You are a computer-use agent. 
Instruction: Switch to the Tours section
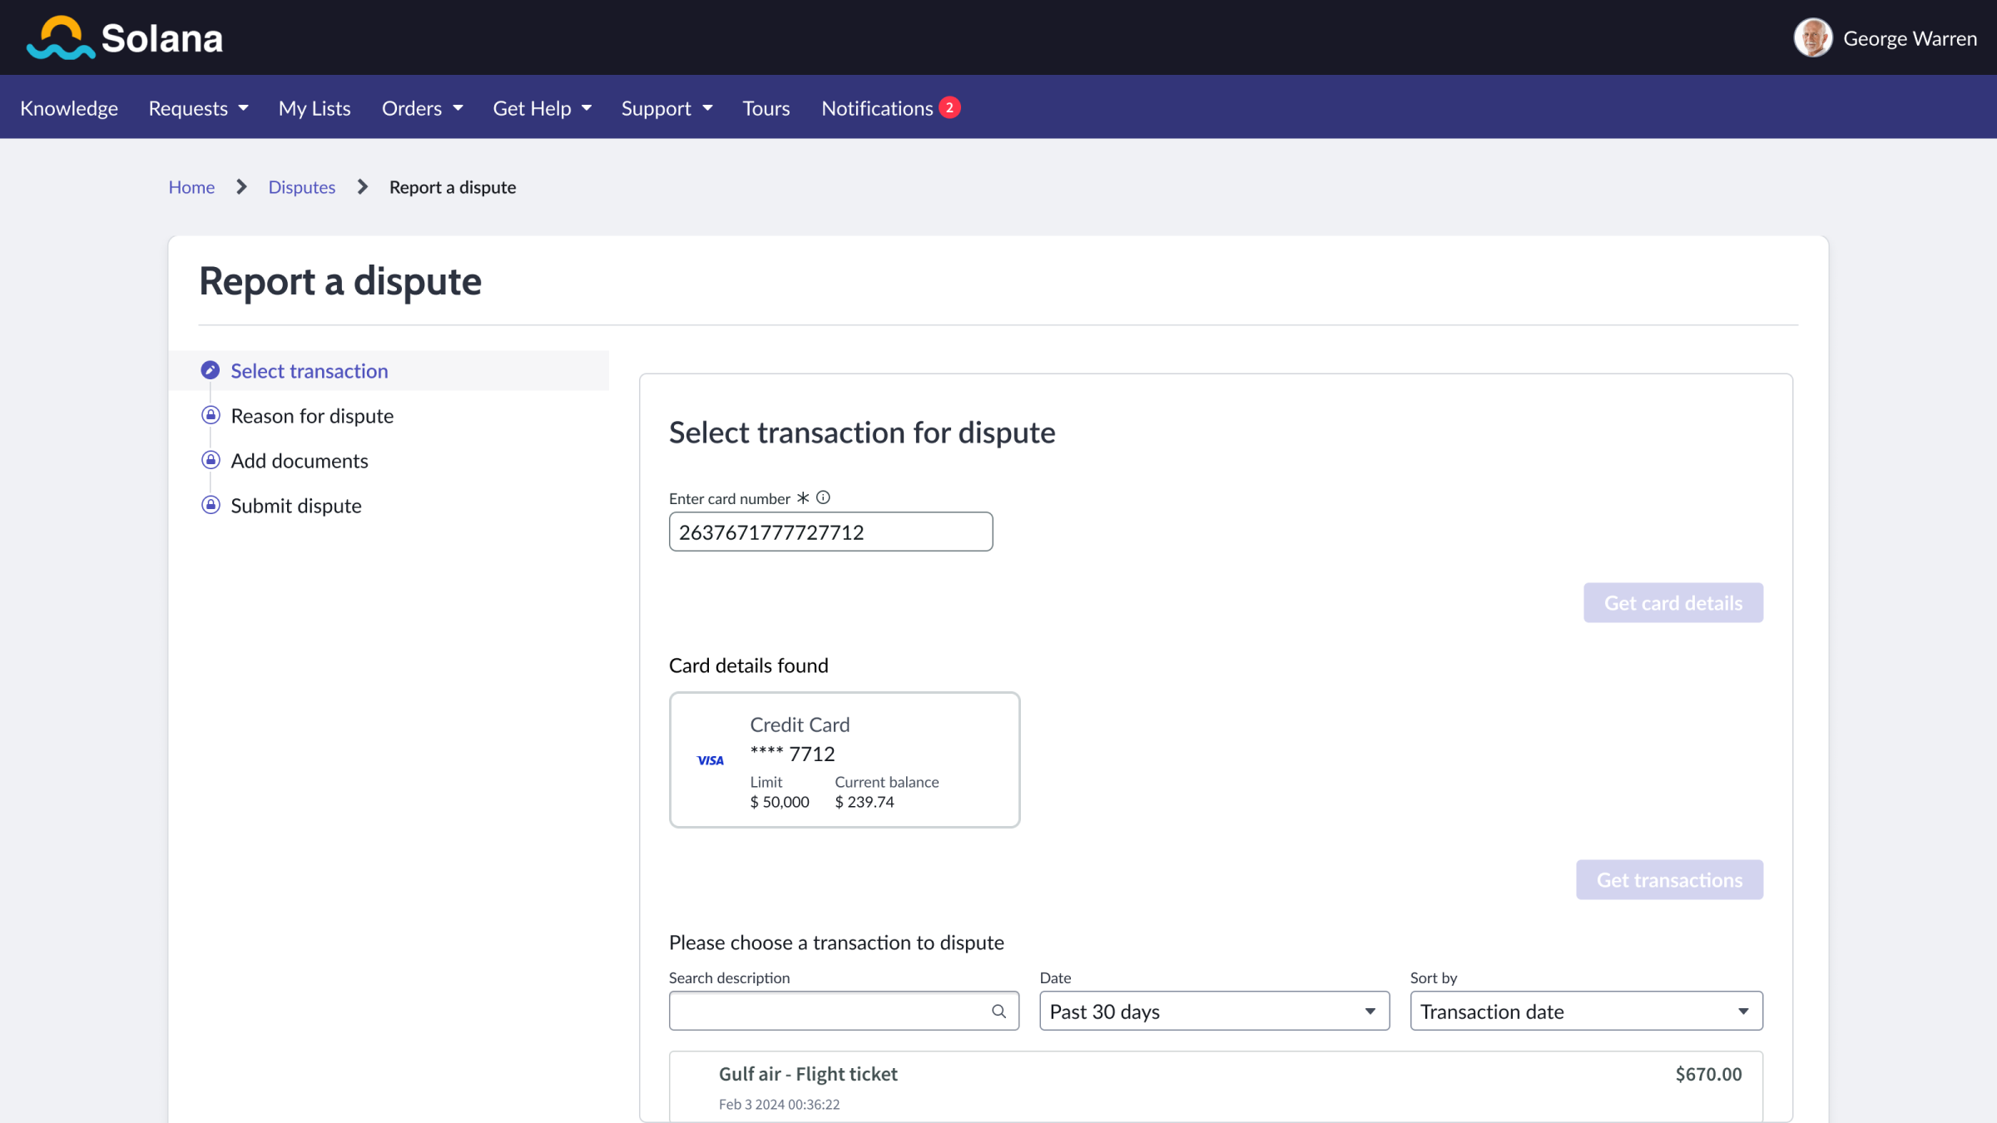click(x=766, y=107)
